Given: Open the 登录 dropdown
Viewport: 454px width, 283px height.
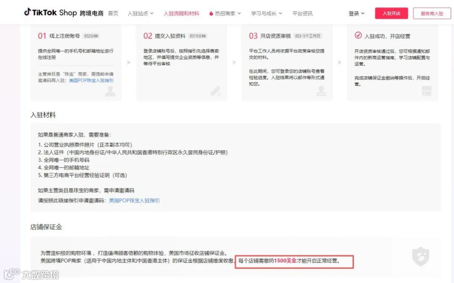Looking at the screenshot, I should point(356,13).
